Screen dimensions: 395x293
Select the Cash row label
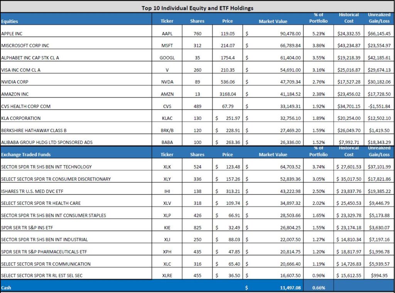point(6,288)
